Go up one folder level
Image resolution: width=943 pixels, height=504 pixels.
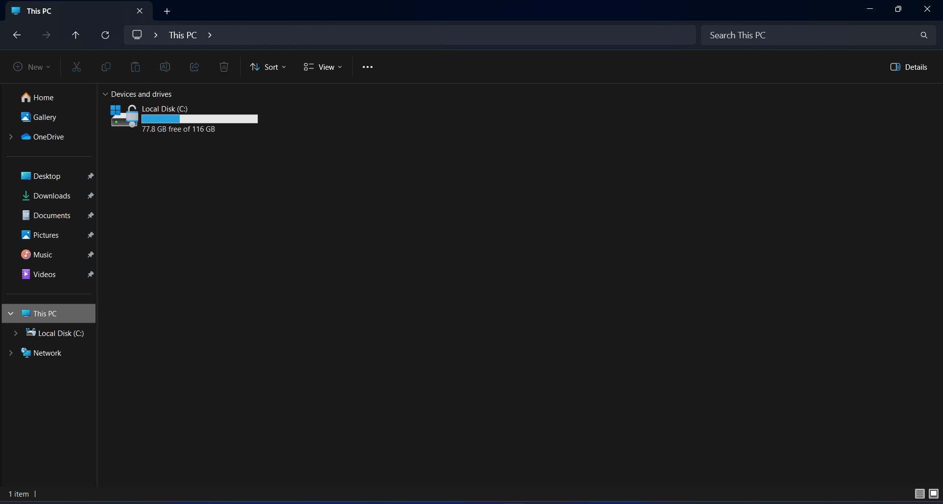[x=76, y=35]
